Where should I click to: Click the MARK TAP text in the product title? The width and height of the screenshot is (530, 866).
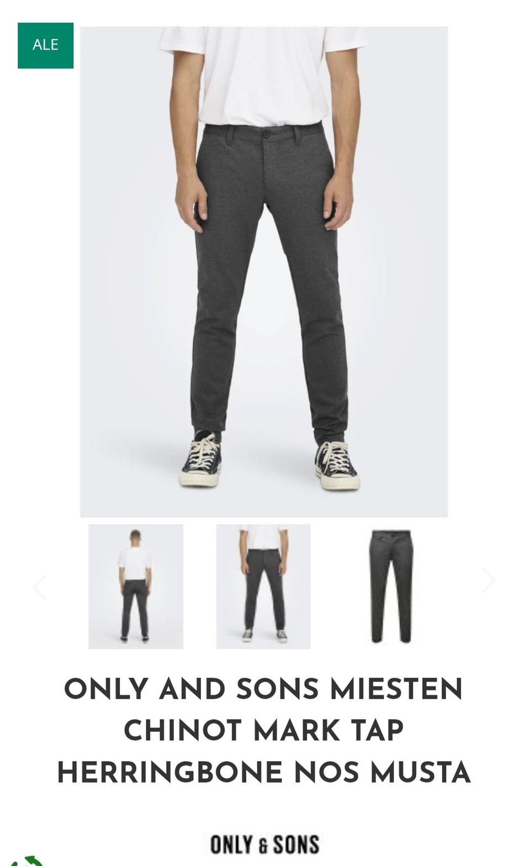328,730
